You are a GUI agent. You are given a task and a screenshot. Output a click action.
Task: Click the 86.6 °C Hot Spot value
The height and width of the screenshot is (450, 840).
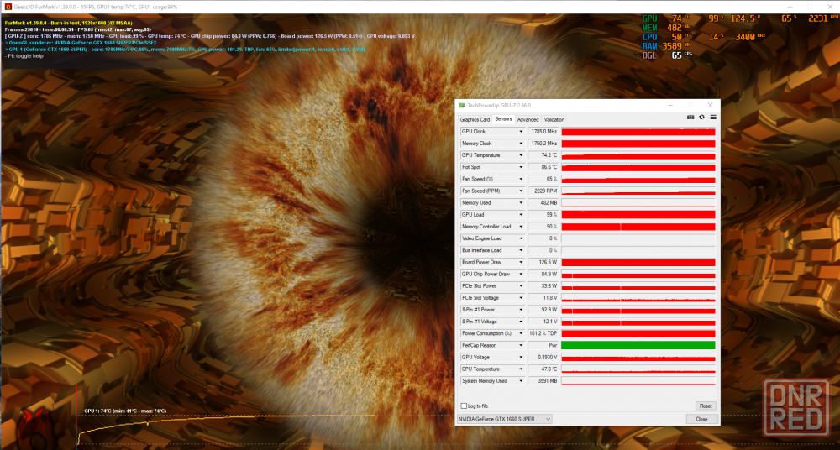tap(543, 167)
